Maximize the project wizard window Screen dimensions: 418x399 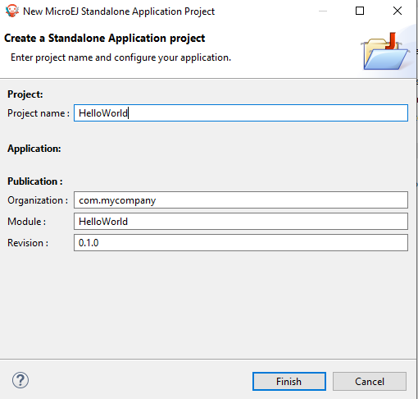coord(360,11)
